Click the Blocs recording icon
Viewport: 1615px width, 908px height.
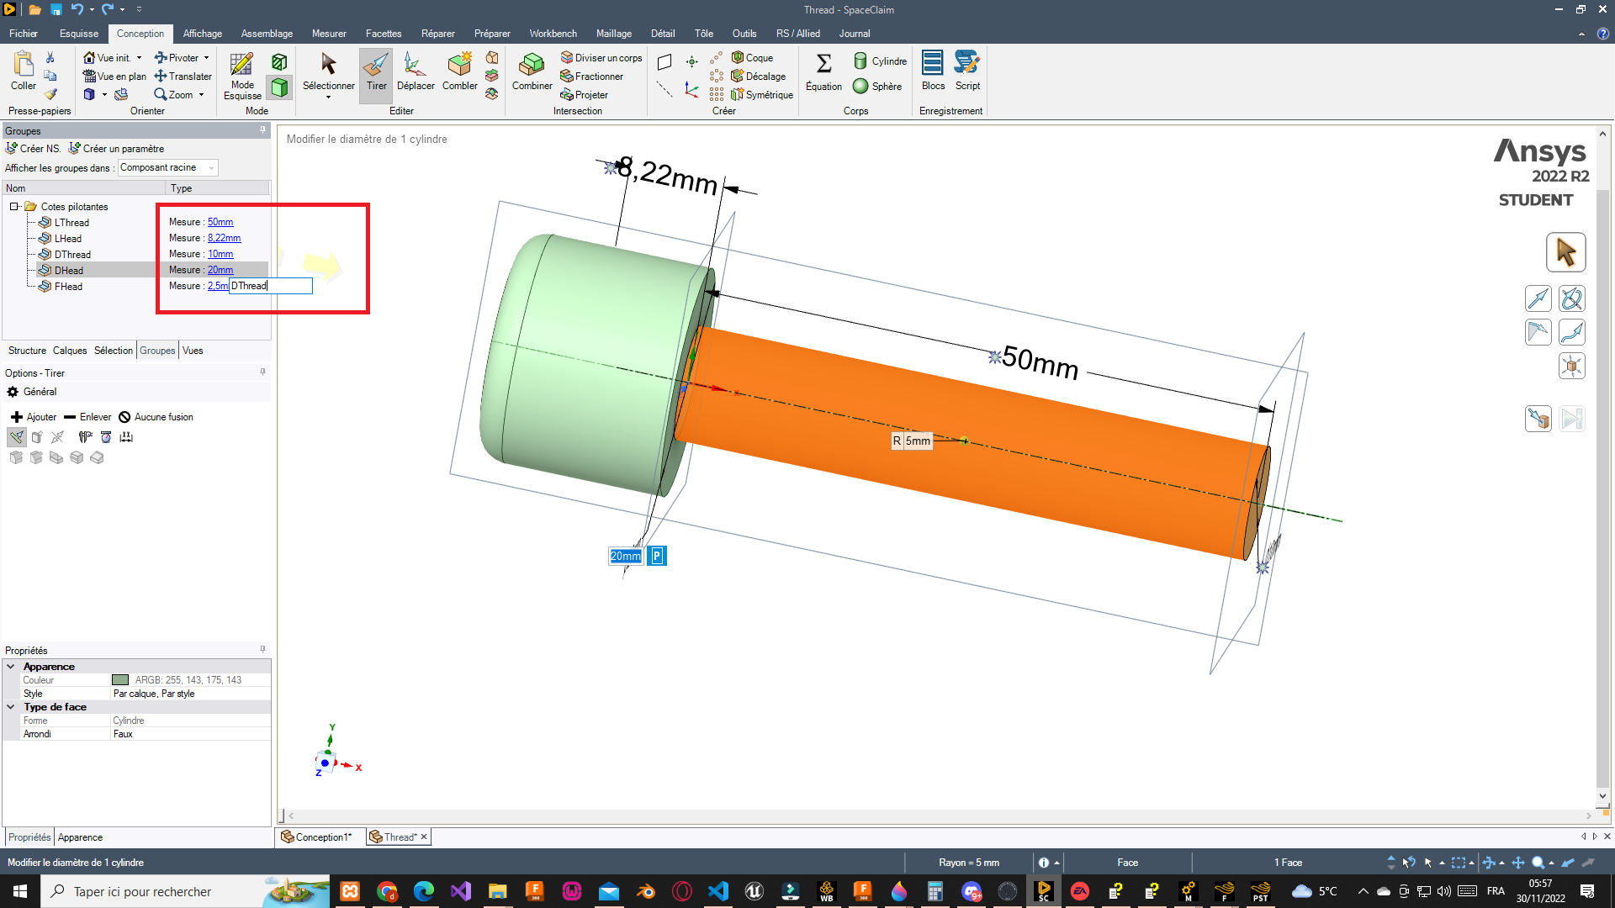933,71
